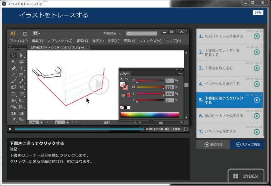
Task: Open the 初期設定 workspace dropdown
Action: pyautogui.click(x=112, y=33)
